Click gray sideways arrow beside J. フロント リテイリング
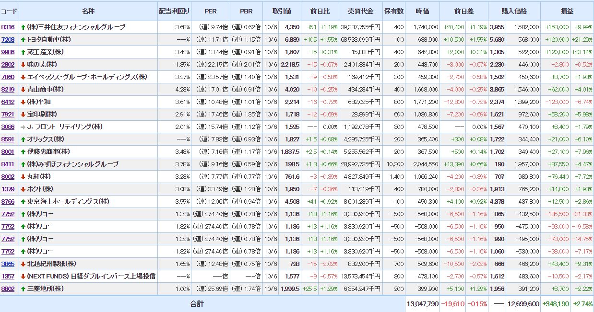The image size is (594, 312). coord(23,127)
